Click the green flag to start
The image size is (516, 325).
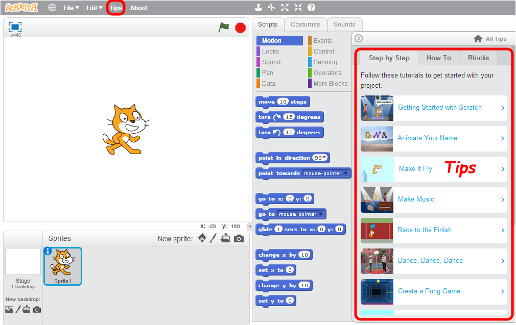[224, 27]
